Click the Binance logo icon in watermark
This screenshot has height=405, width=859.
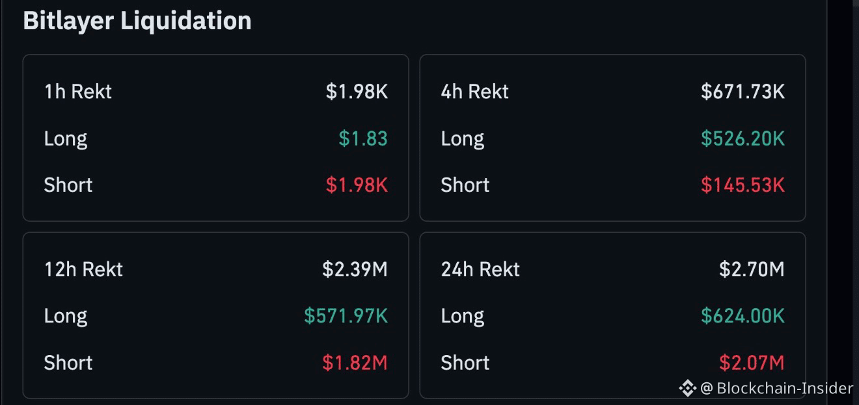point(687,388)
